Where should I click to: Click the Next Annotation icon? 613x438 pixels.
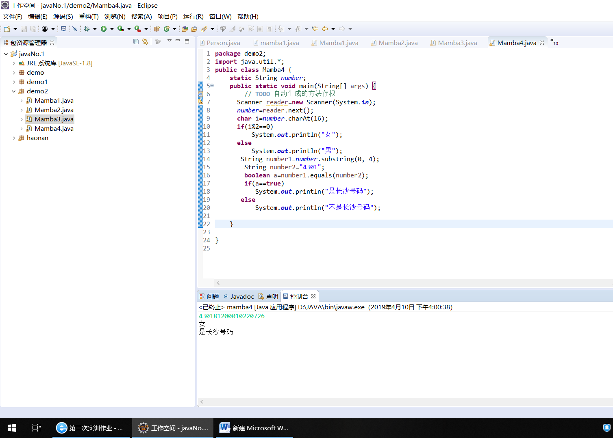tap(281, 29)
